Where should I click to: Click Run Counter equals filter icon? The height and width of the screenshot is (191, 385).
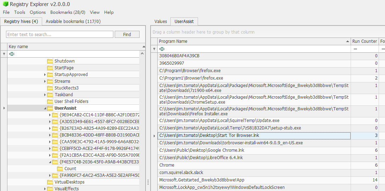pyautogui.click(x=355, y=49)
